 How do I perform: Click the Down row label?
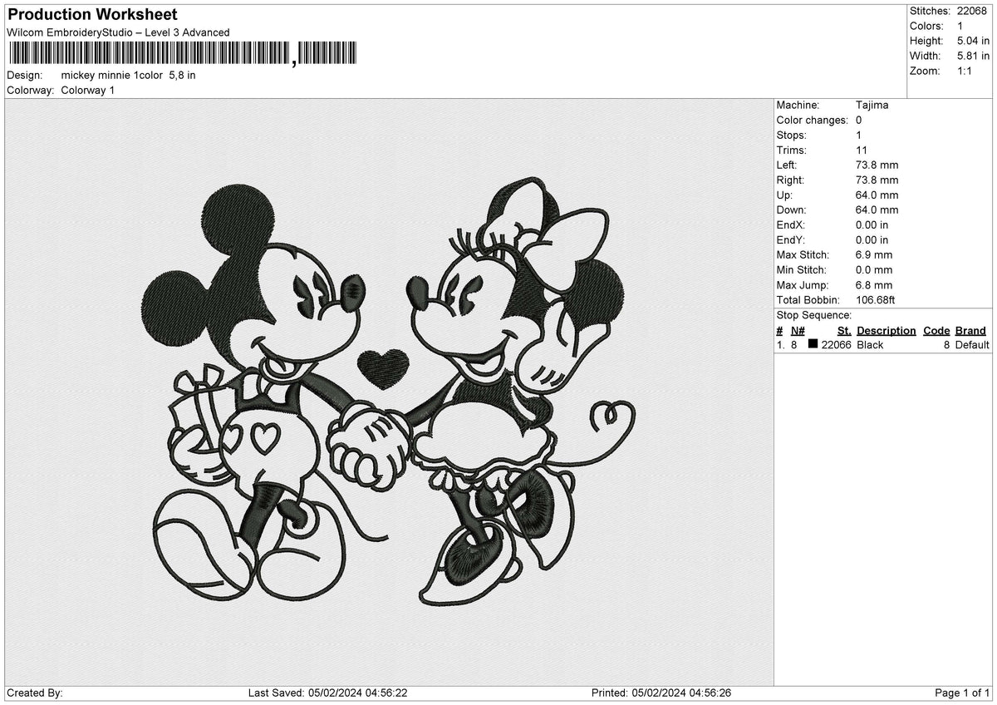coord(791,210)
